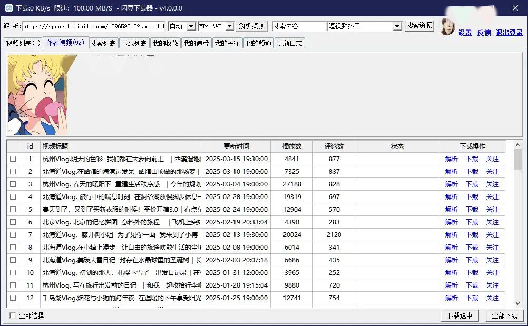The image size is (528, 326).
Task: Check the box for video row 1
Action: click(13, 159)
